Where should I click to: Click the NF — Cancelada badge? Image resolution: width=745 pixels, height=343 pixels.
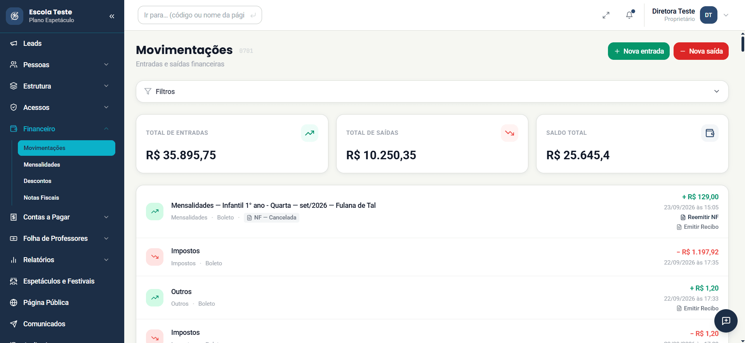(271, 218)
